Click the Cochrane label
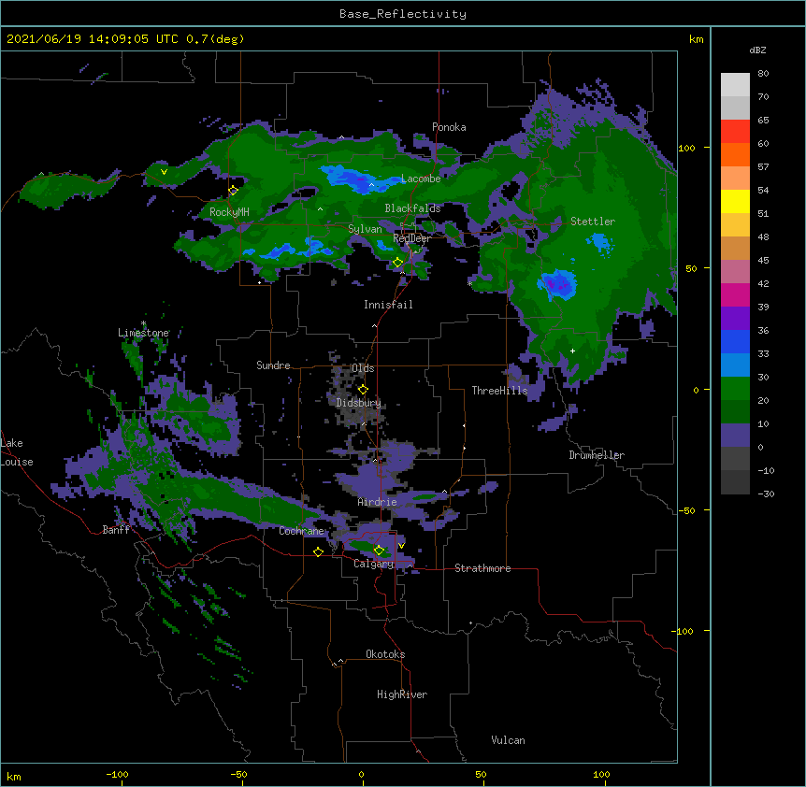 tap(301, 531)
